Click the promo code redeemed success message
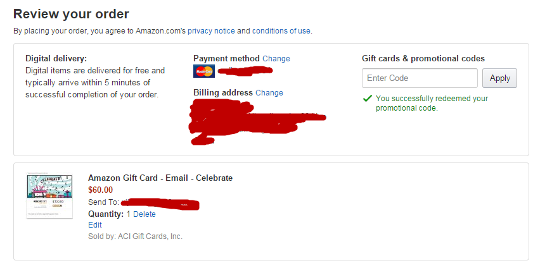 [432, 104]
